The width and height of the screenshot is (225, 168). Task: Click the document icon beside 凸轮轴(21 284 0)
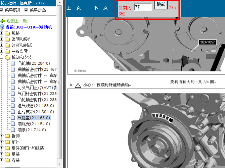(13, 63)
